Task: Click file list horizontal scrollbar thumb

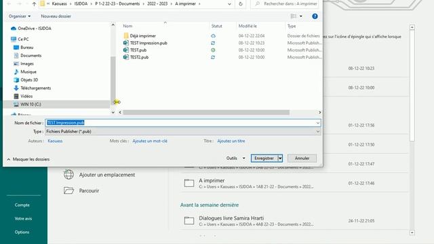Action: pos(206,113)
